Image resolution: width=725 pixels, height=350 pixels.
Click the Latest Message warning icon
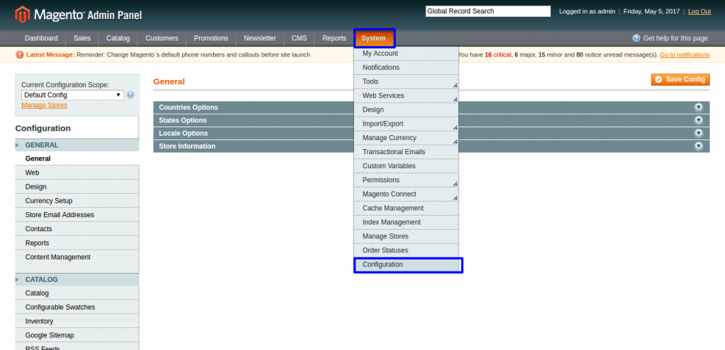point(19,55)
